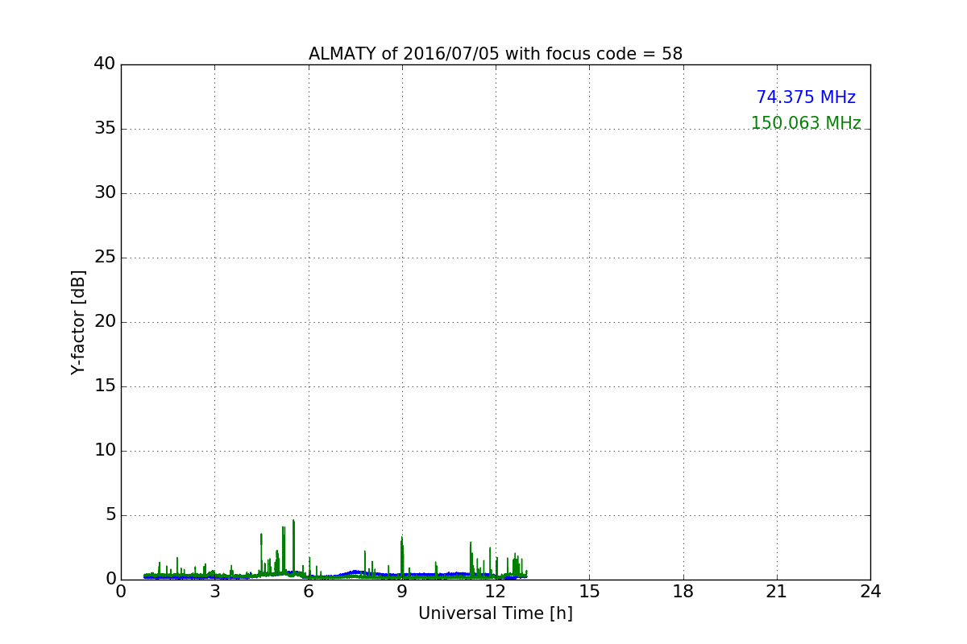The width and height of the screenshot is (967, 644).
Task: Click the x-axis tick label 6
Action: [308, 591]
